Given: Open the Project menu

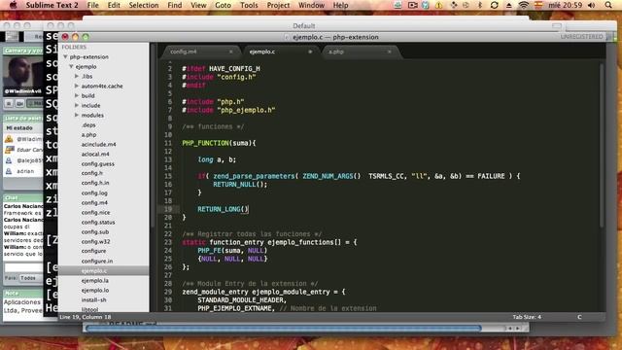Looking at the screenshot, I should (x=278, y=5).
